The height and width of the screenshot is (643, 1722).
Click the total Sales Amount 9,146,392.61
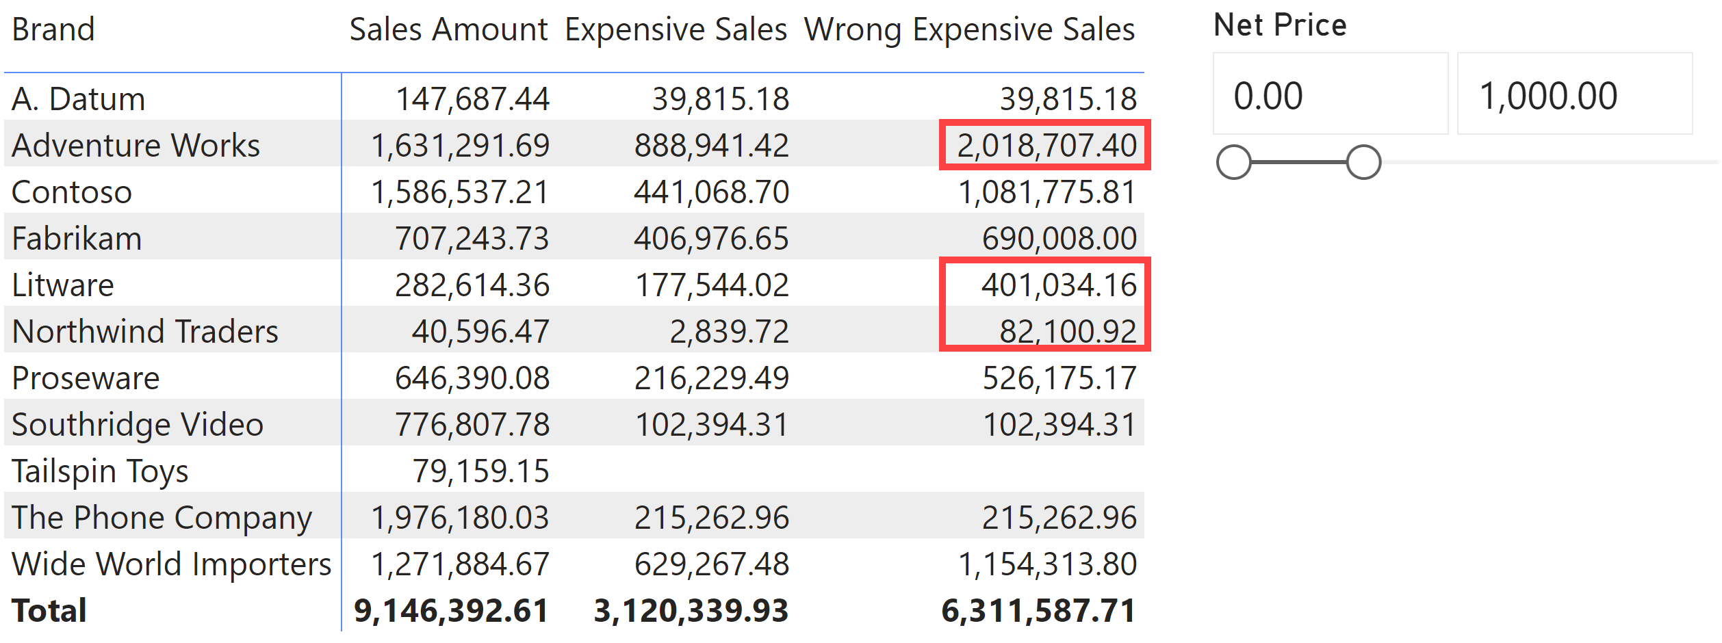pos(451,611)
